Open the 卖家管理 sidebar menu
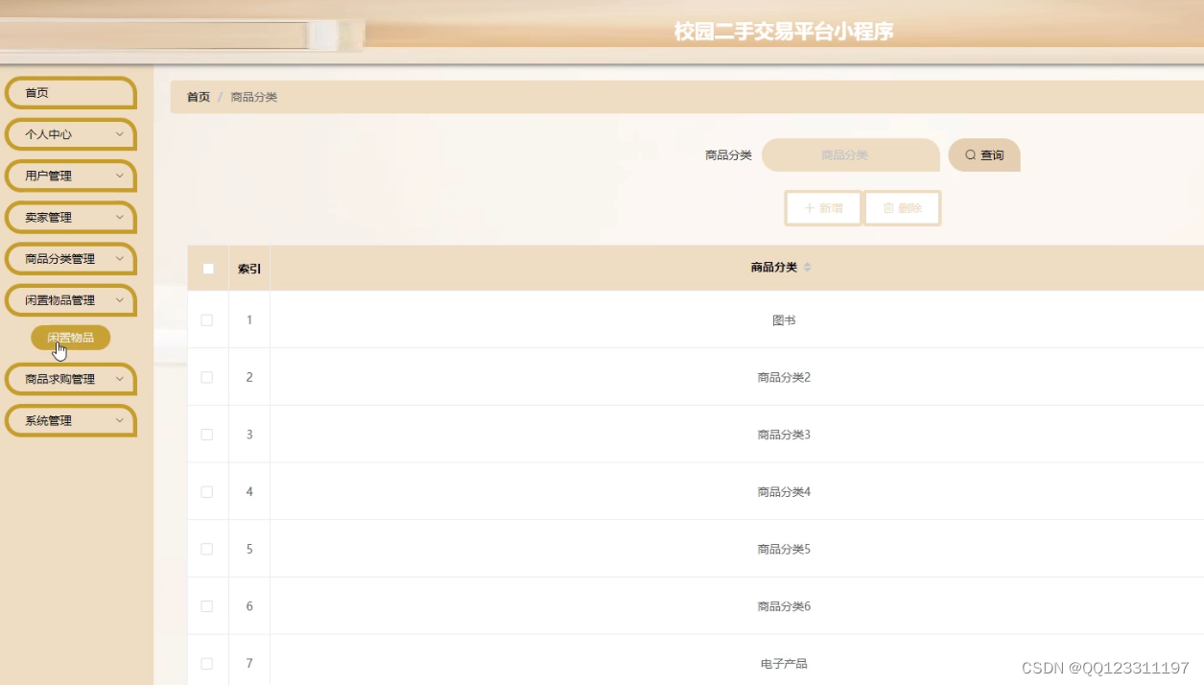Viewport: 1204px width, 685px height. (70, 217)
